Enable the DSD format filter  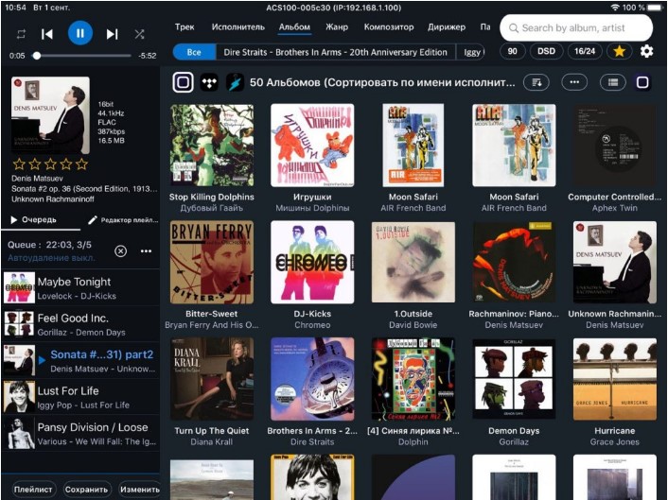point(546,52)
